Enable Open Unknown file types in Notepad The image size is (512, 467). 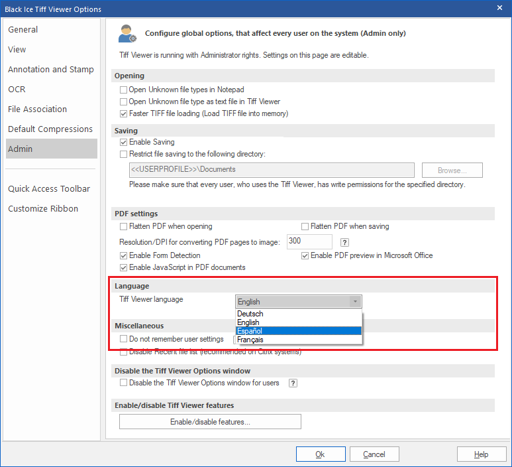(x=123, y=90)
